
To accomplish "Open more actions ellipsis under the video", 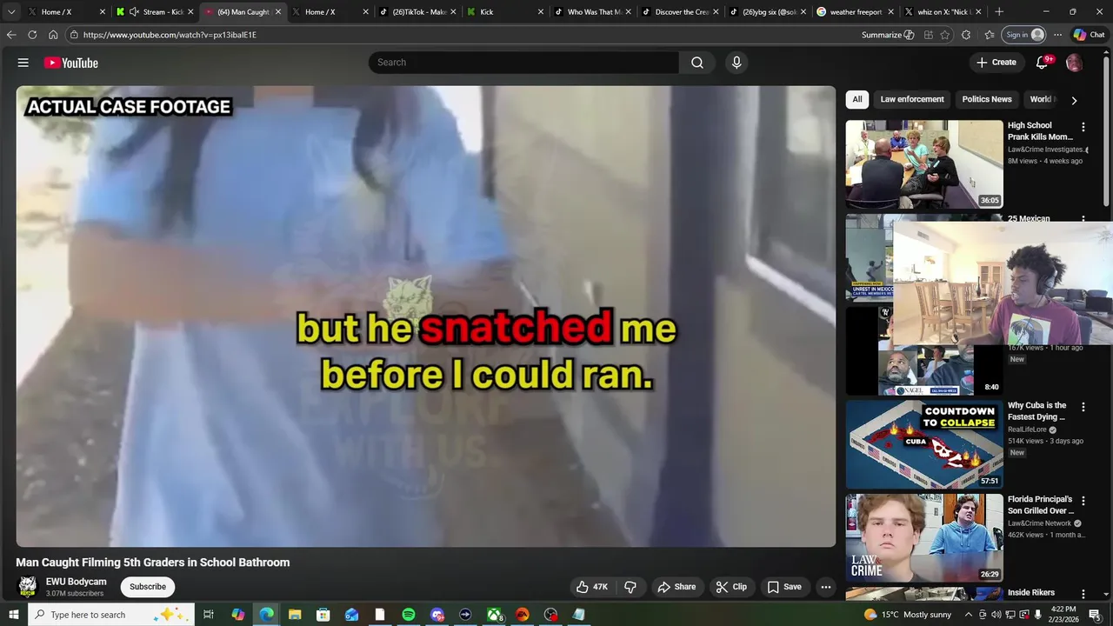I will [826, 587].
